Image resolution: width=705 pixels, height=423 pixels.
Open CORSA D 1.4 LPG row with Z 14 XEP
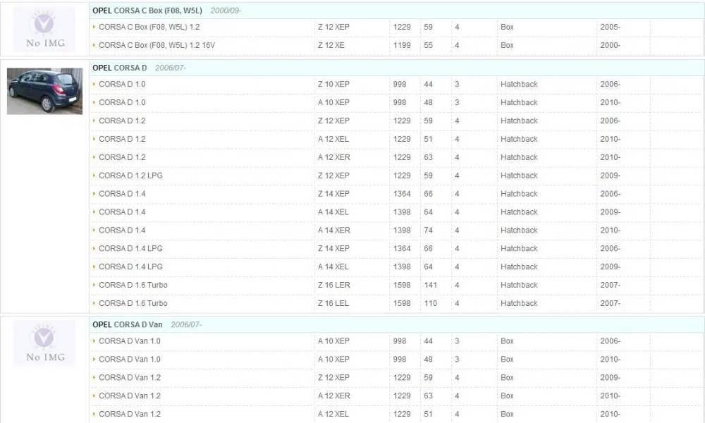point(130,249)
